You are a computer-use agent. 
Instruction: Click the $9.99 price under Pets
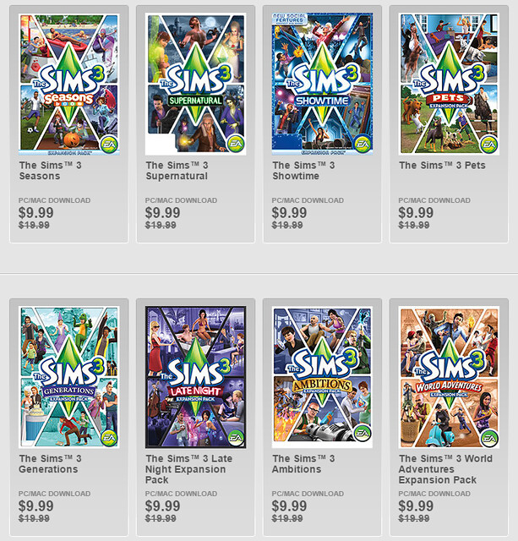[x=416, y=212]
